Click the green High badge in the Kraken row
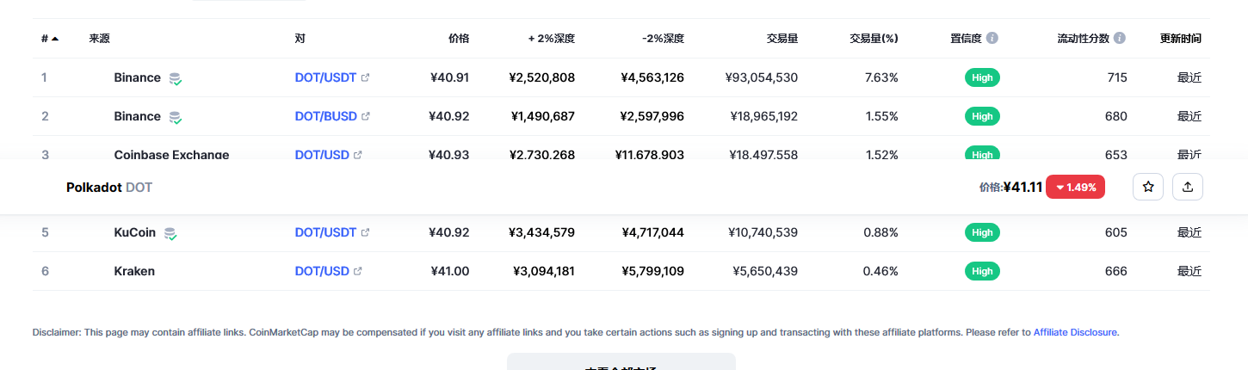The width and height of the screenshot is (1248, 370). 982,271
